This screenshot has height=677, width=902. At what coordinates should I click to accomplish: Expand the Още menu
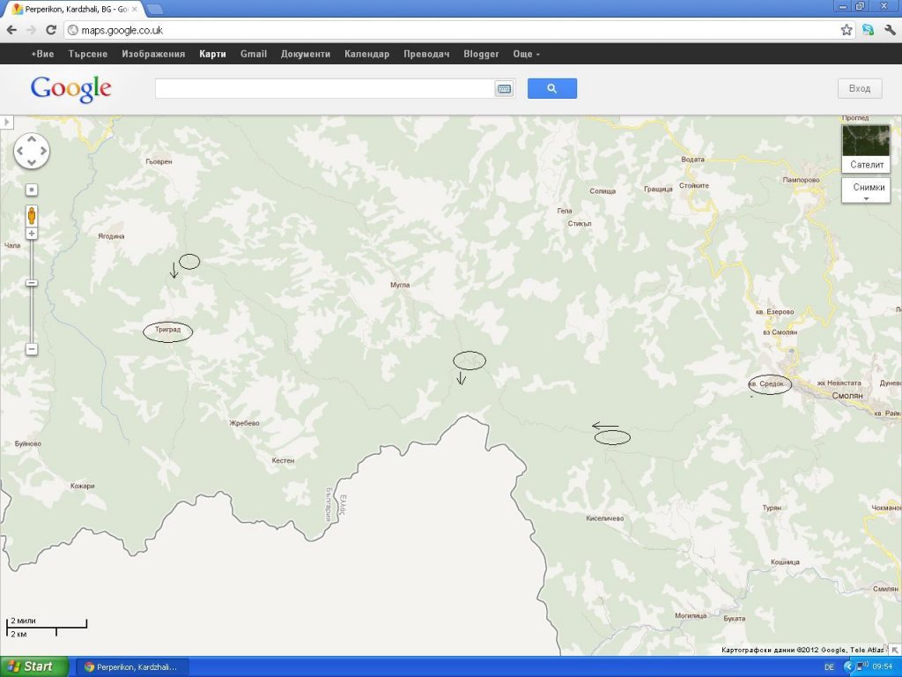[x=527, y=54]
